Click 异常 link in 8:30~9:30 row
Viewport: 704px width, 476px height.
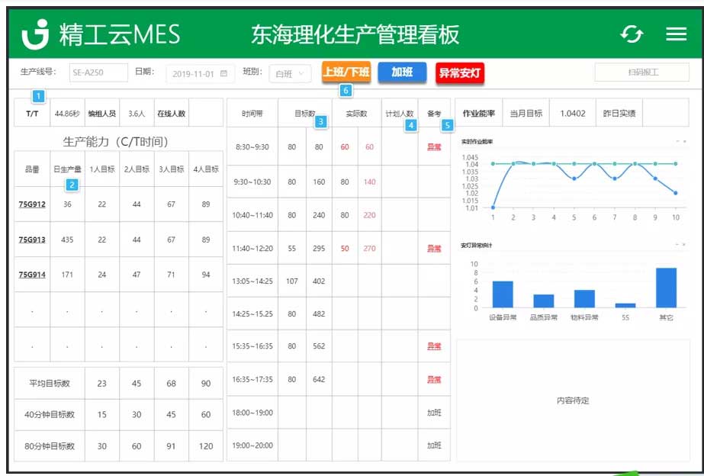coord(434,147)
